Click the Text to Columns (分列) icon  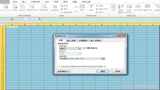click(x=113, y=8)
